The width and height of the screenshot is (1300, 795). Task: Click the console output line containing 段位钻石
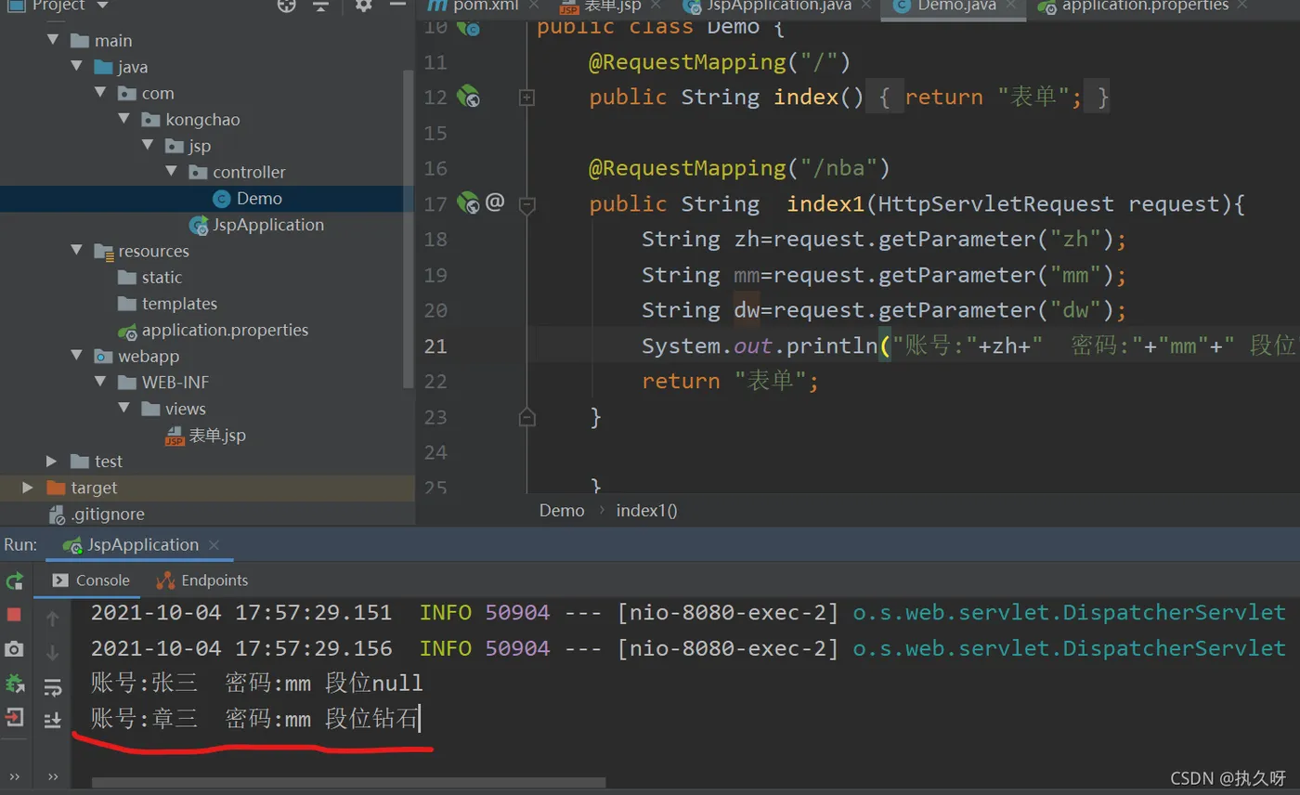point(255,718)
